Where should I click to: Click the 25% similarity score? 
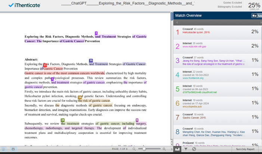[x=254, y=5]
